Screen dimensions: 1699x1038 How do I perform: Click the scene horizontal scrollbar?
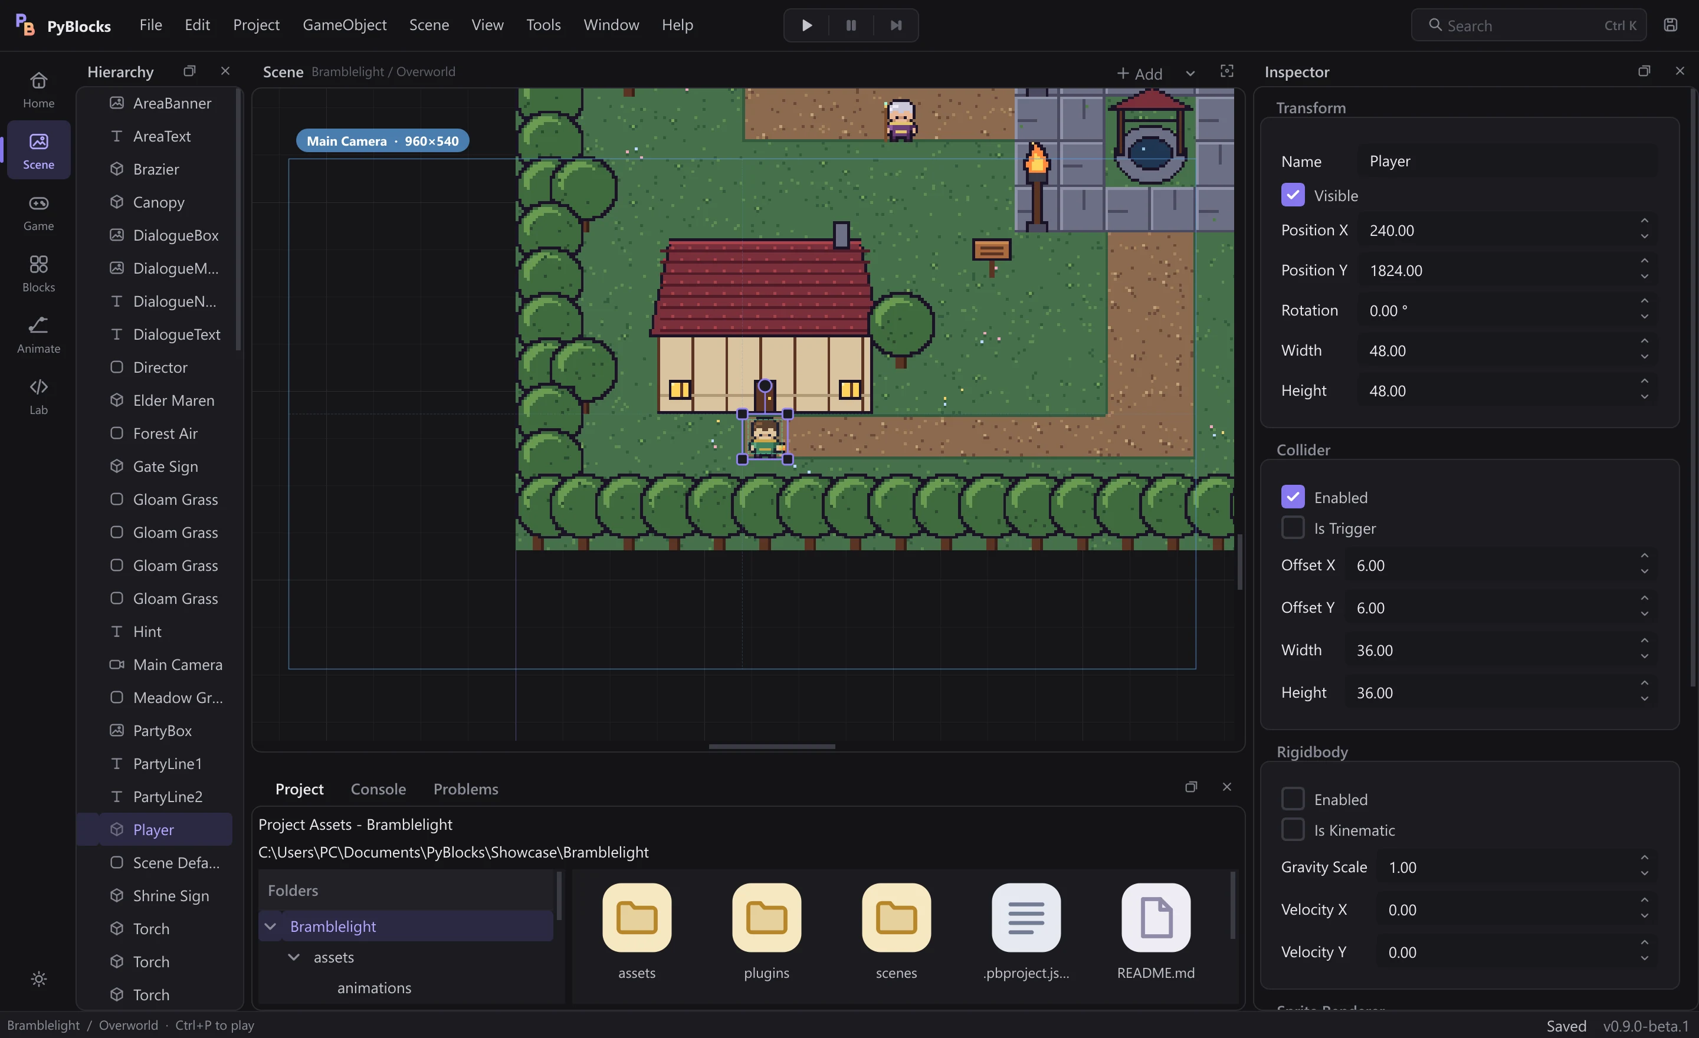(x=772, y=747)
